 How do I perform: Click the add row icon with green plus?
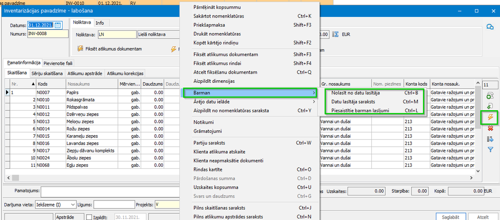[490, 96]
